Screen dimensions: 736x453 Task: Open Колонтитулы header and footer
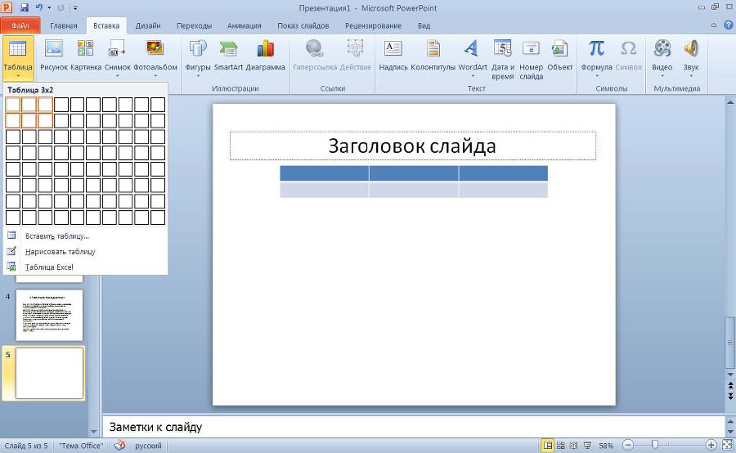(433, 56)
